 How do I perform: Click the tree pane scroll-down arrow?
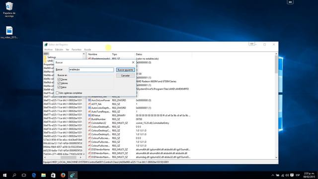tap(84, 154)
